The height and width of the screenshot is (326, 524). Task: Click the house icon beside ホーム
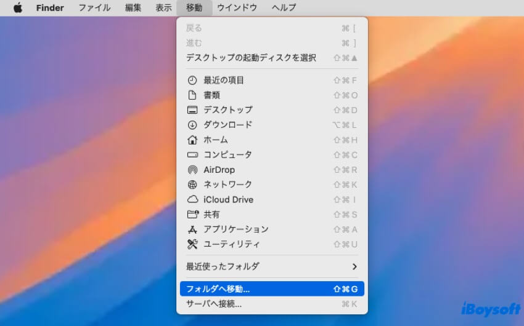[192, 140]
